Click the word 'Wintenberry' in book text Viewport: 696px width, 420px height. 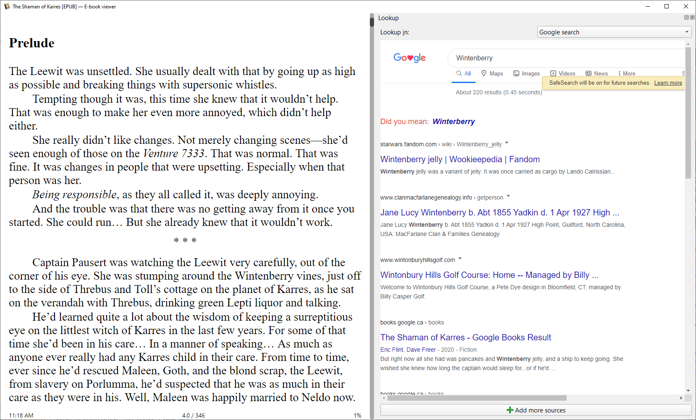264,276
